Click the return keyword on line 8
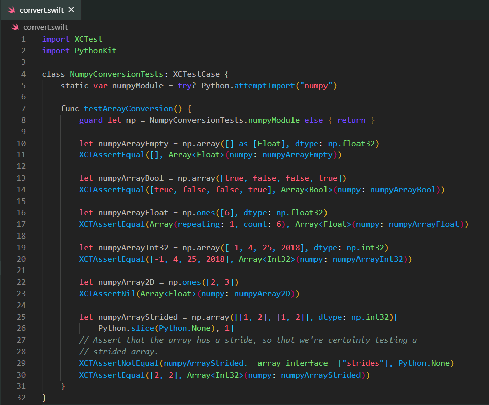 point(351,120)
